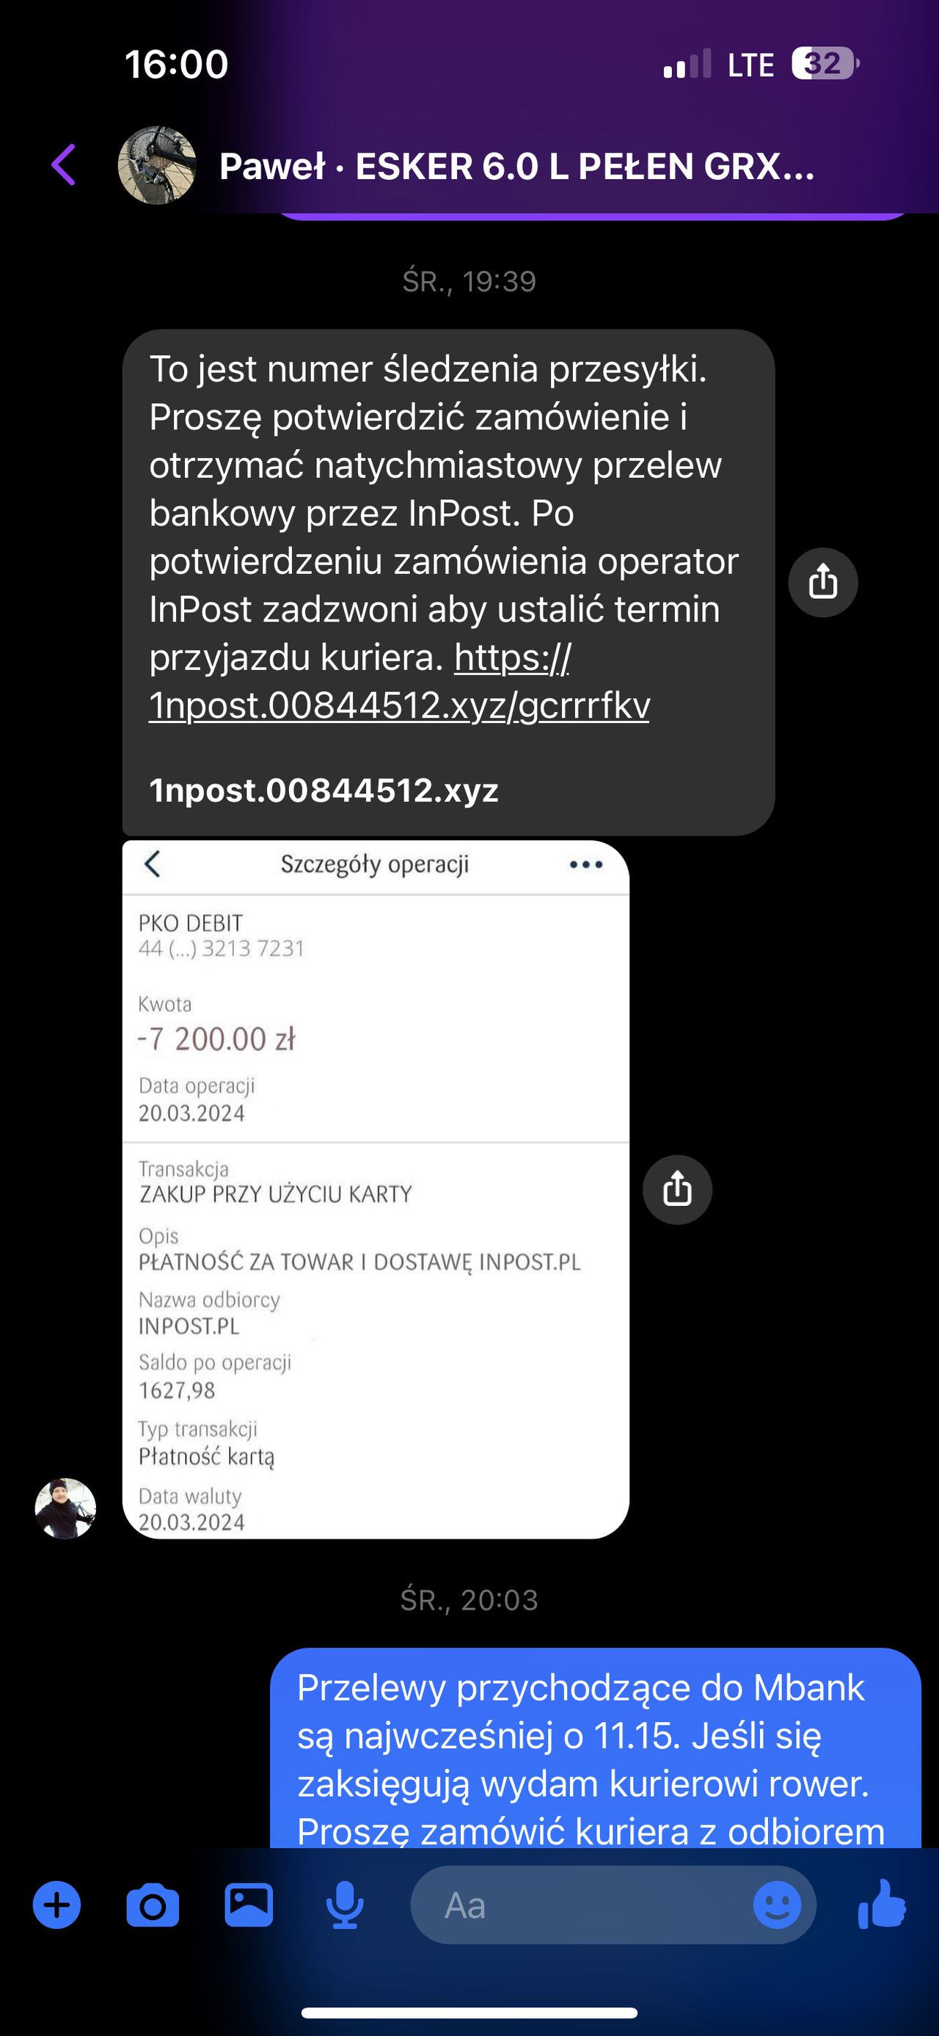Open the camera to take a photo
Screen dimensions: 939x2036
click(153, 1905)
